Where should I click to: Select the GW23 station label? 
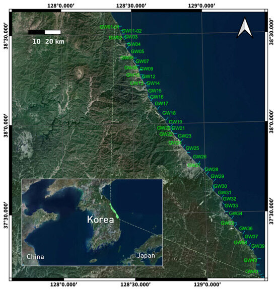point(185,136)
